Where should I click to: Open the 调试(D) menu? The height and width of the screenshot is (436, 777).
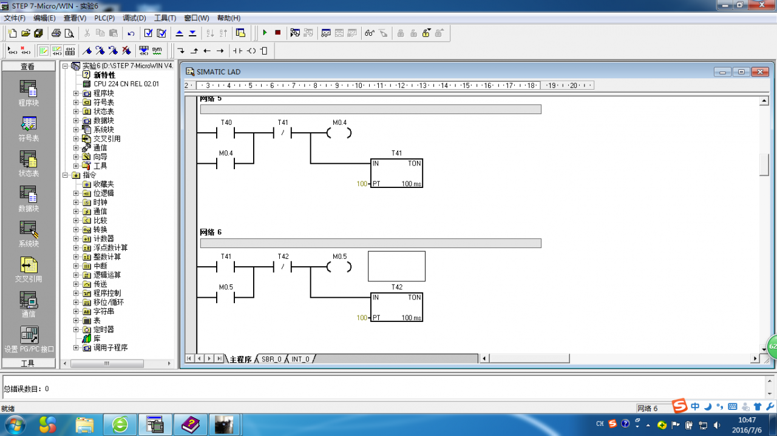coord(134,18)
